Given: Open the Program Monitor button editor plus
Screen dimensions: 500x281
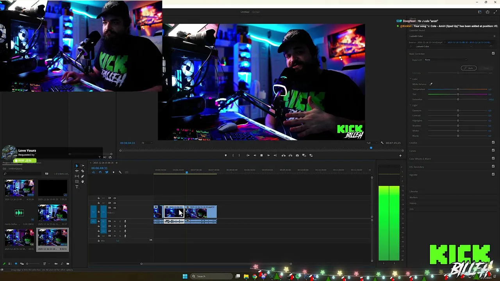Looking at the screenshot, I should (x=400, y=156).
